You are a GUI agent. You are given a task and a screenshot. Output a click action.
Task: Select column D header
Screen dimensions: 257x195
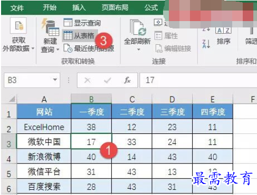tap(172, 99)
